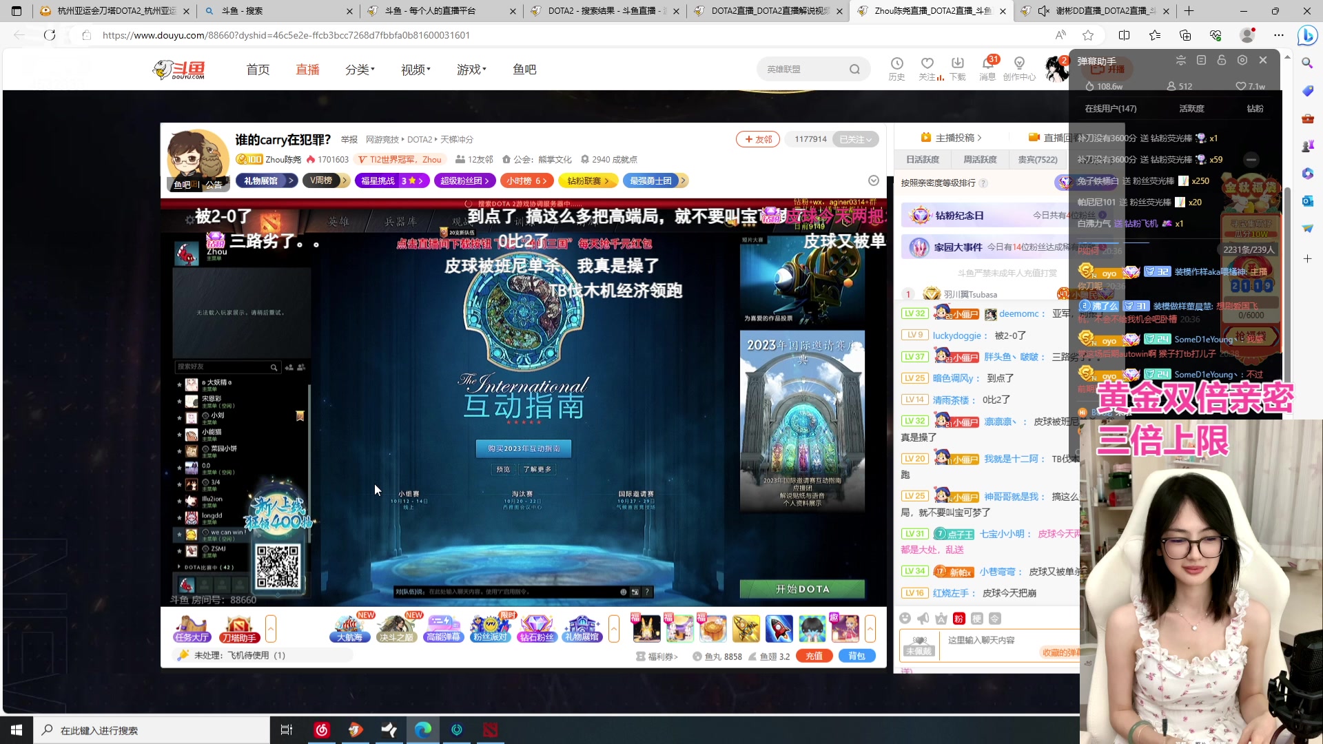Click the Bing Copilot icon in Edge toolbar
This screenshot has width=1323, height=744.
point(1307,35)
